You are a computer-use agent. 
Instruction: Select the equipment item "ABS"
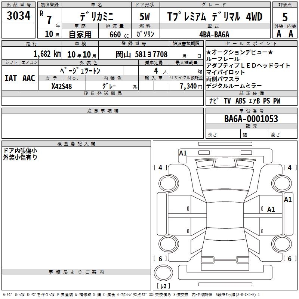coord(240,101)
